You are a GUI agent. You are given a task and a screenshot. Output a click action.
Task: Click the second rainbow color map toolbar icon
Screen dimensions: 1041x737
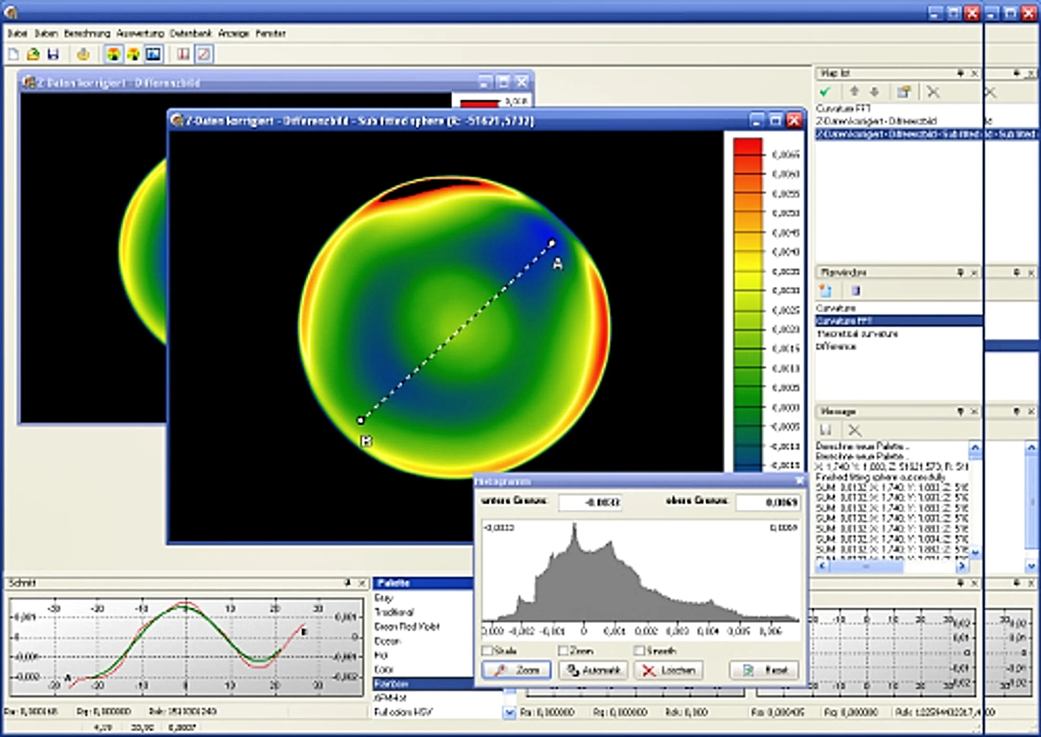pos(133,54)
